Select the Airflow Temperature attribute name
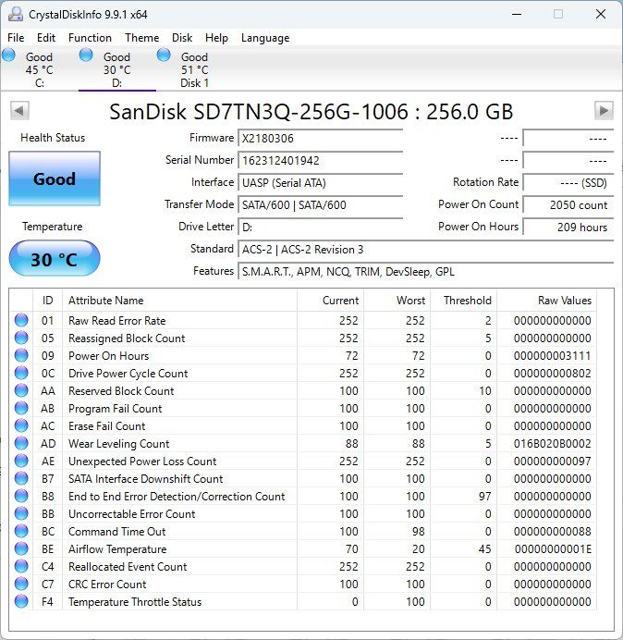623x640 pixels. [117, 549]
